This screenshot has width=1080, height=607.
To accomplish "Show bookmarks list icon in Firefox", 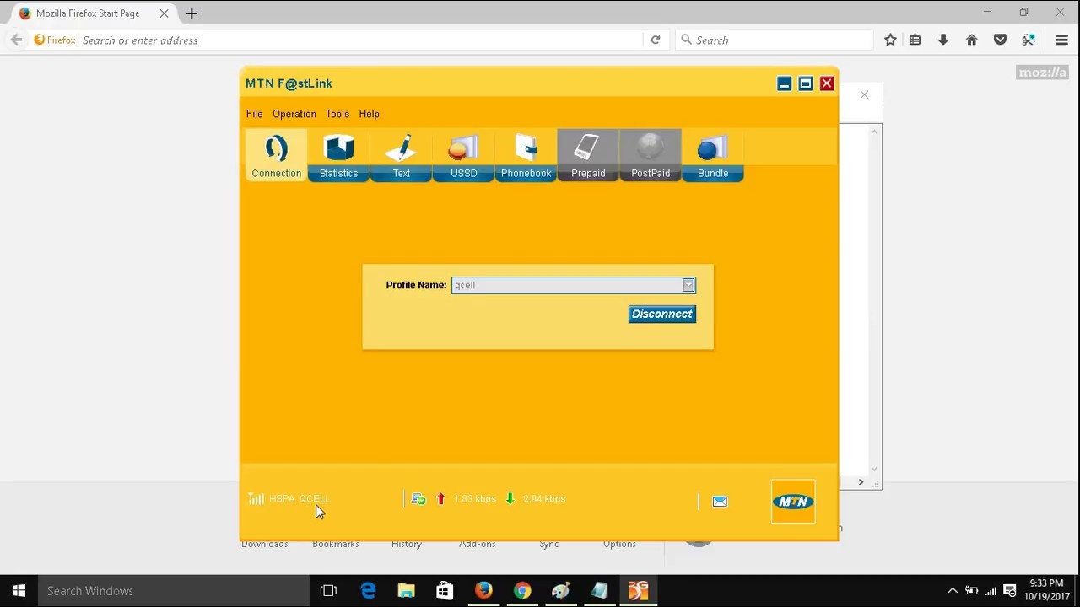I will click(x=915, y=40).
